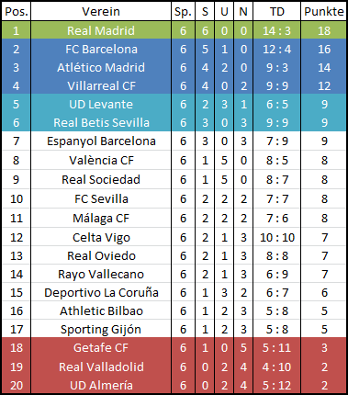Select Sporting Gijón team cell

pyautogui.click(x=101, y=330)
